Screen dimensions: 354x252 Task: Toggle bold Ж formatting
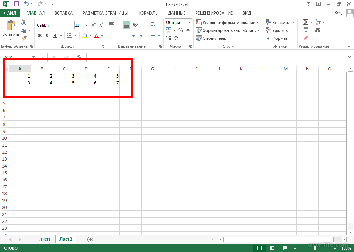coord(40,36)
